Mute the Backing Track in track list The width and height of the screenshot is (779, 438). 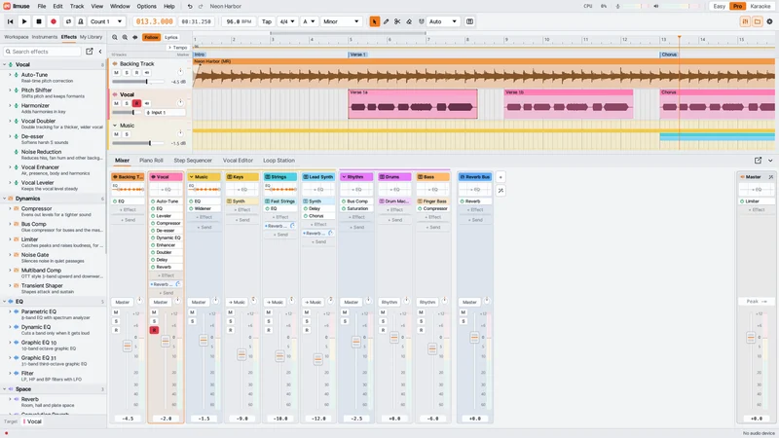tap(116, 72)
